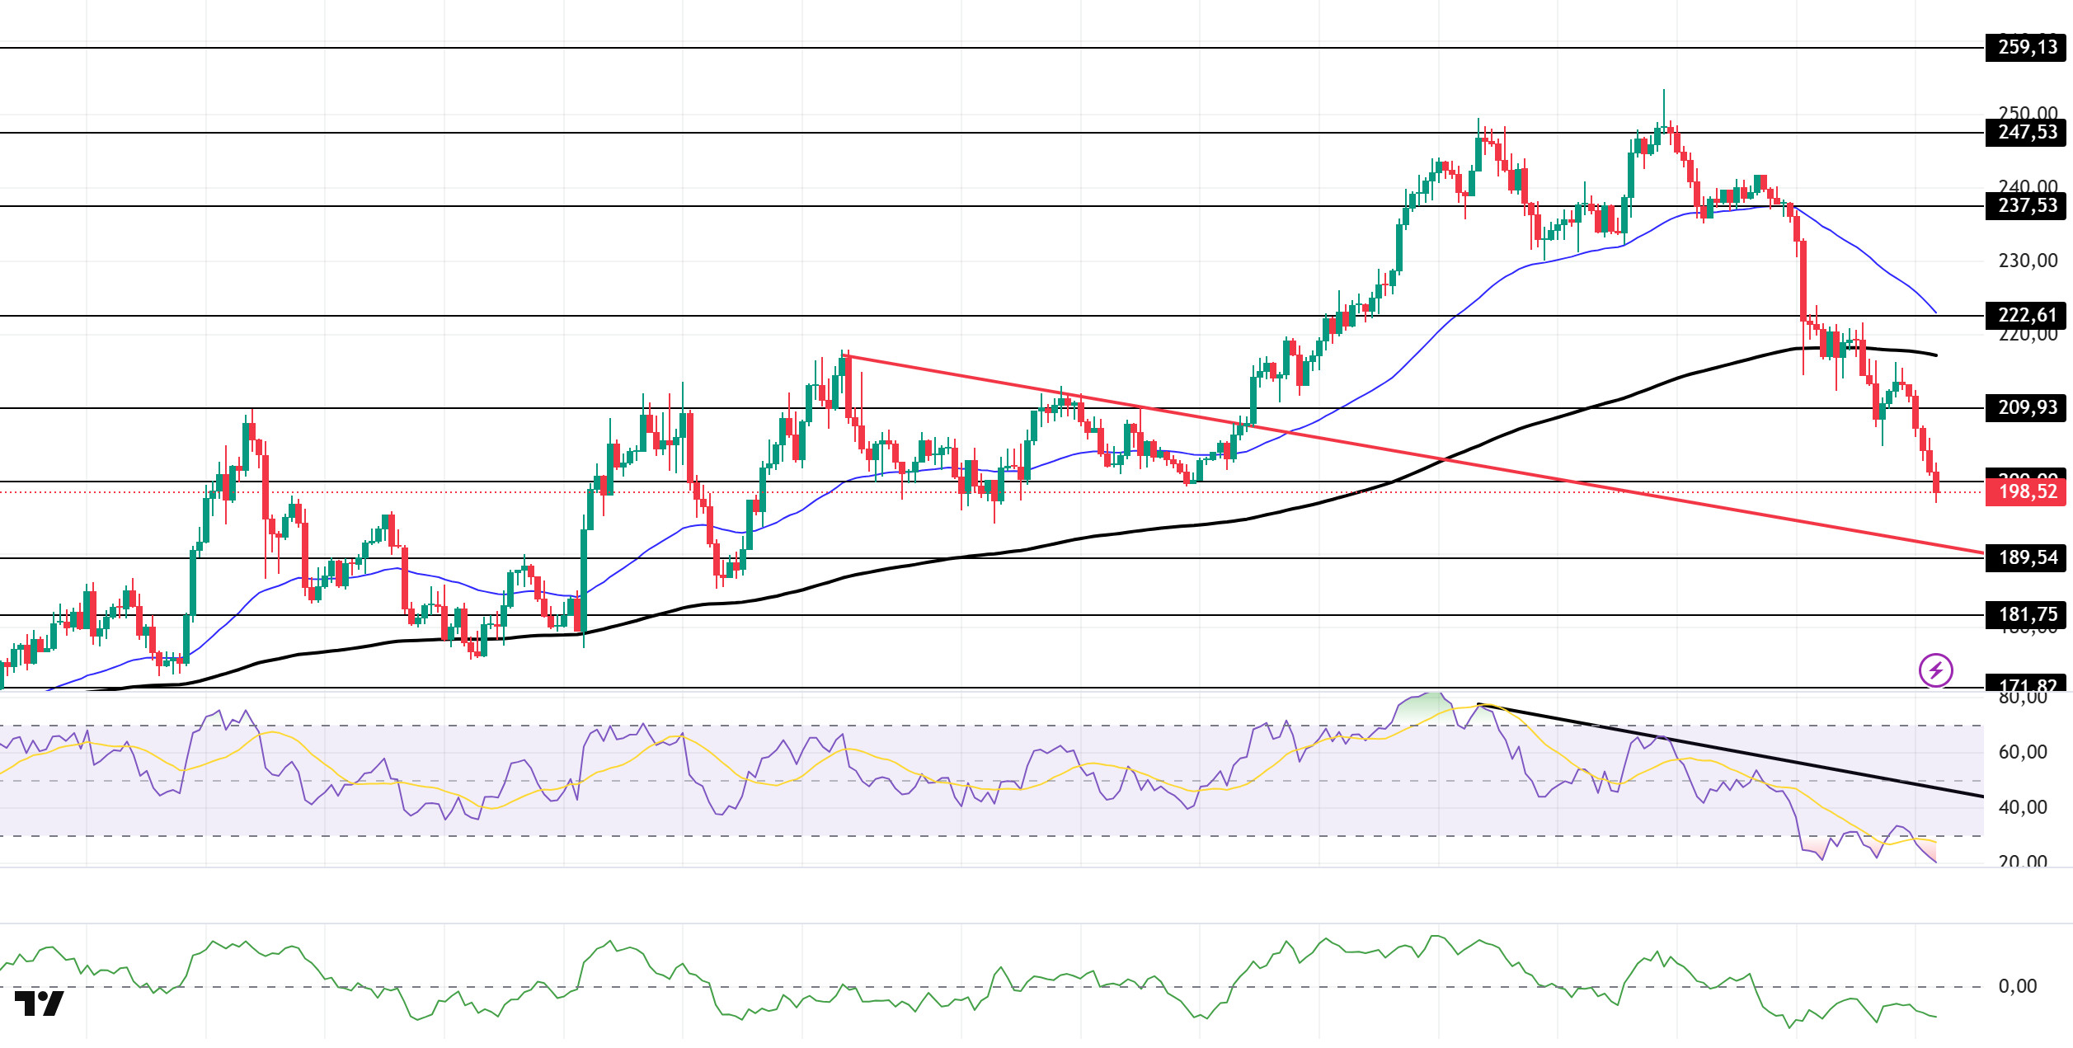This screenshot has width=2073, height=1048.
Task: Click the RSI 60,00 axis label
Action: (x=2023, y=752)
